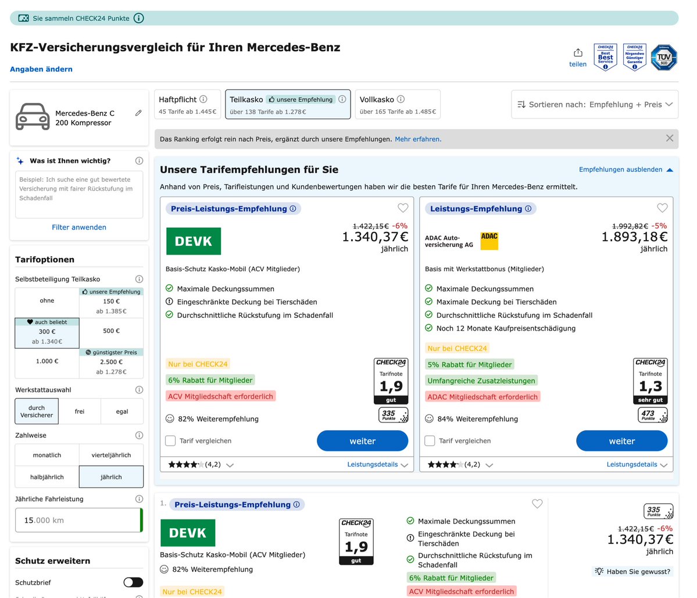The width and height of the screenshot is (697, 598).
Task: Click the ADAC logo
Action: 489,241
